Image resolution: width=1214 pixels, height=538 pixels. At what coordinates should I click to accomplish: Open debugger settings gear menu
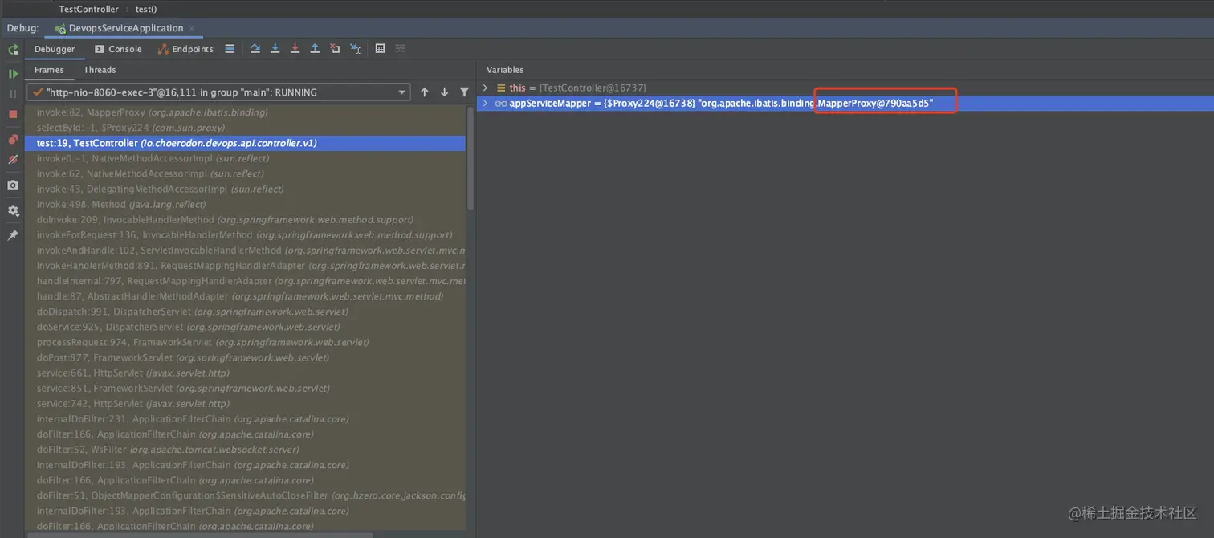click(x=13, y=210)
